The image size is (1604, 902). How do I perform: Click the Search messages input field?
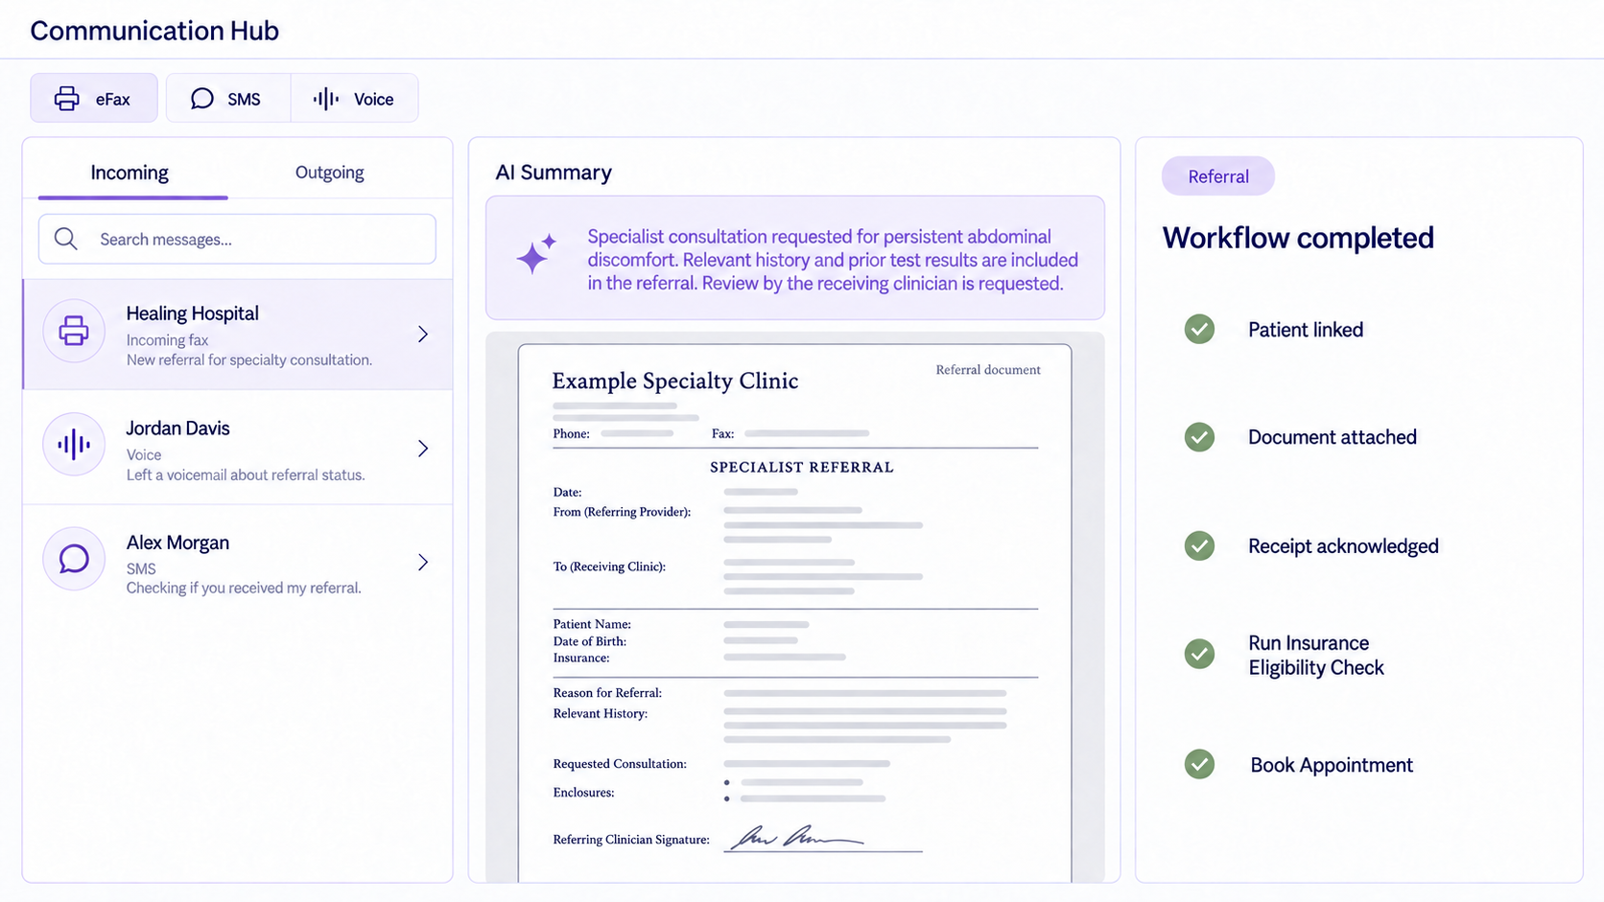coord(237,239)
